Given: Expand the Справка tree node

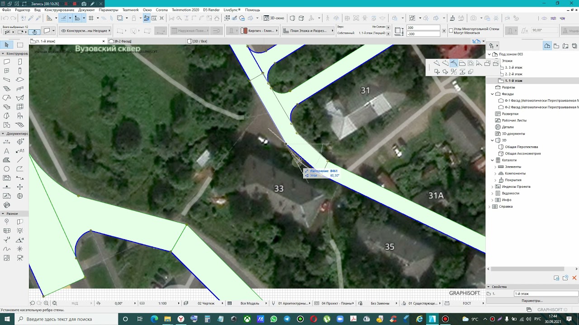Looking at the screenshot, I should pyautogui.click(x=489, y=207).
